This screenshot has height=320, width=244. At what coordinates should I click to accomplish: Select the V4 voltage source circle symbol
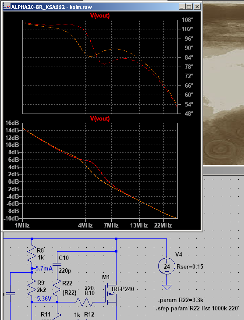pos(166,266)
